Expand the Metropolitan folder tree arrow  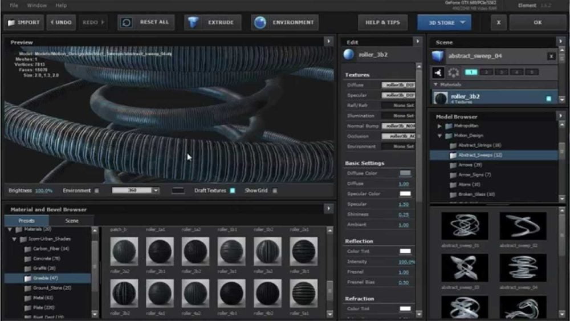pyautogui.click(x=439, y=126)
